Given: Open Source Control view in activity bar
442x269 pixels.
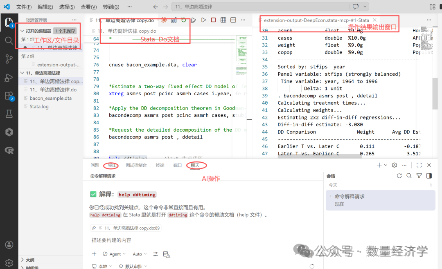Looking at the screenshot, I should pyautogui.click(x=9, y=59).
